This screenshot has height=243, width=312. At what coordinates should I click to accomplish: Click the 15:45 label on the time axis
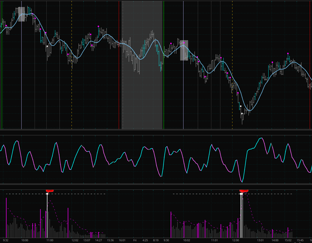point(299,240)
